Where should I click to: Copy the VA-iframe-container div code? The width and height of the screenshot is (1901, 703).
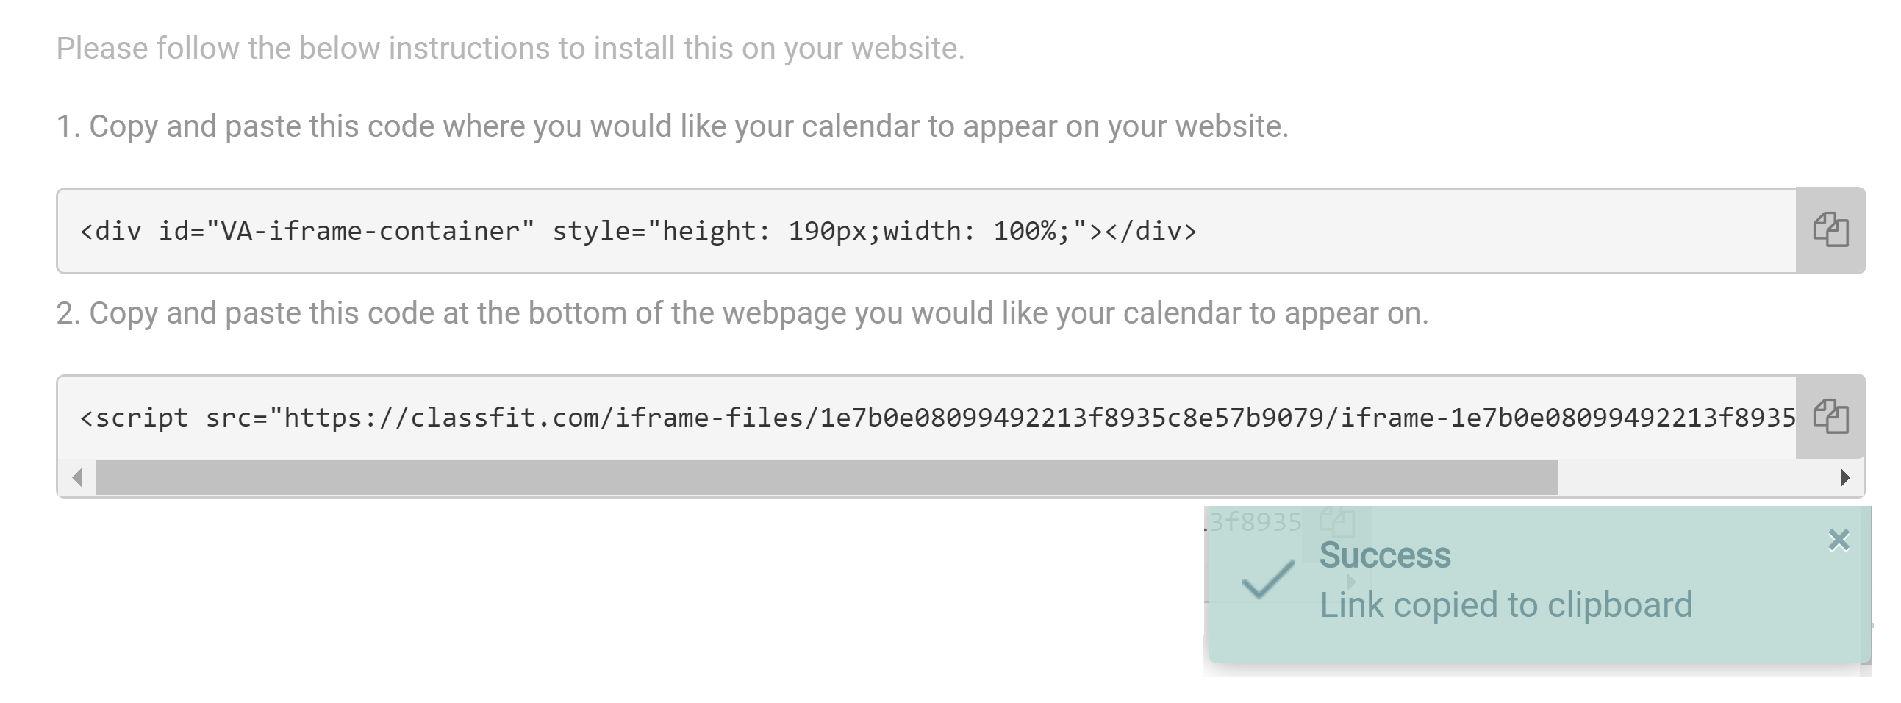point(1830,230)
